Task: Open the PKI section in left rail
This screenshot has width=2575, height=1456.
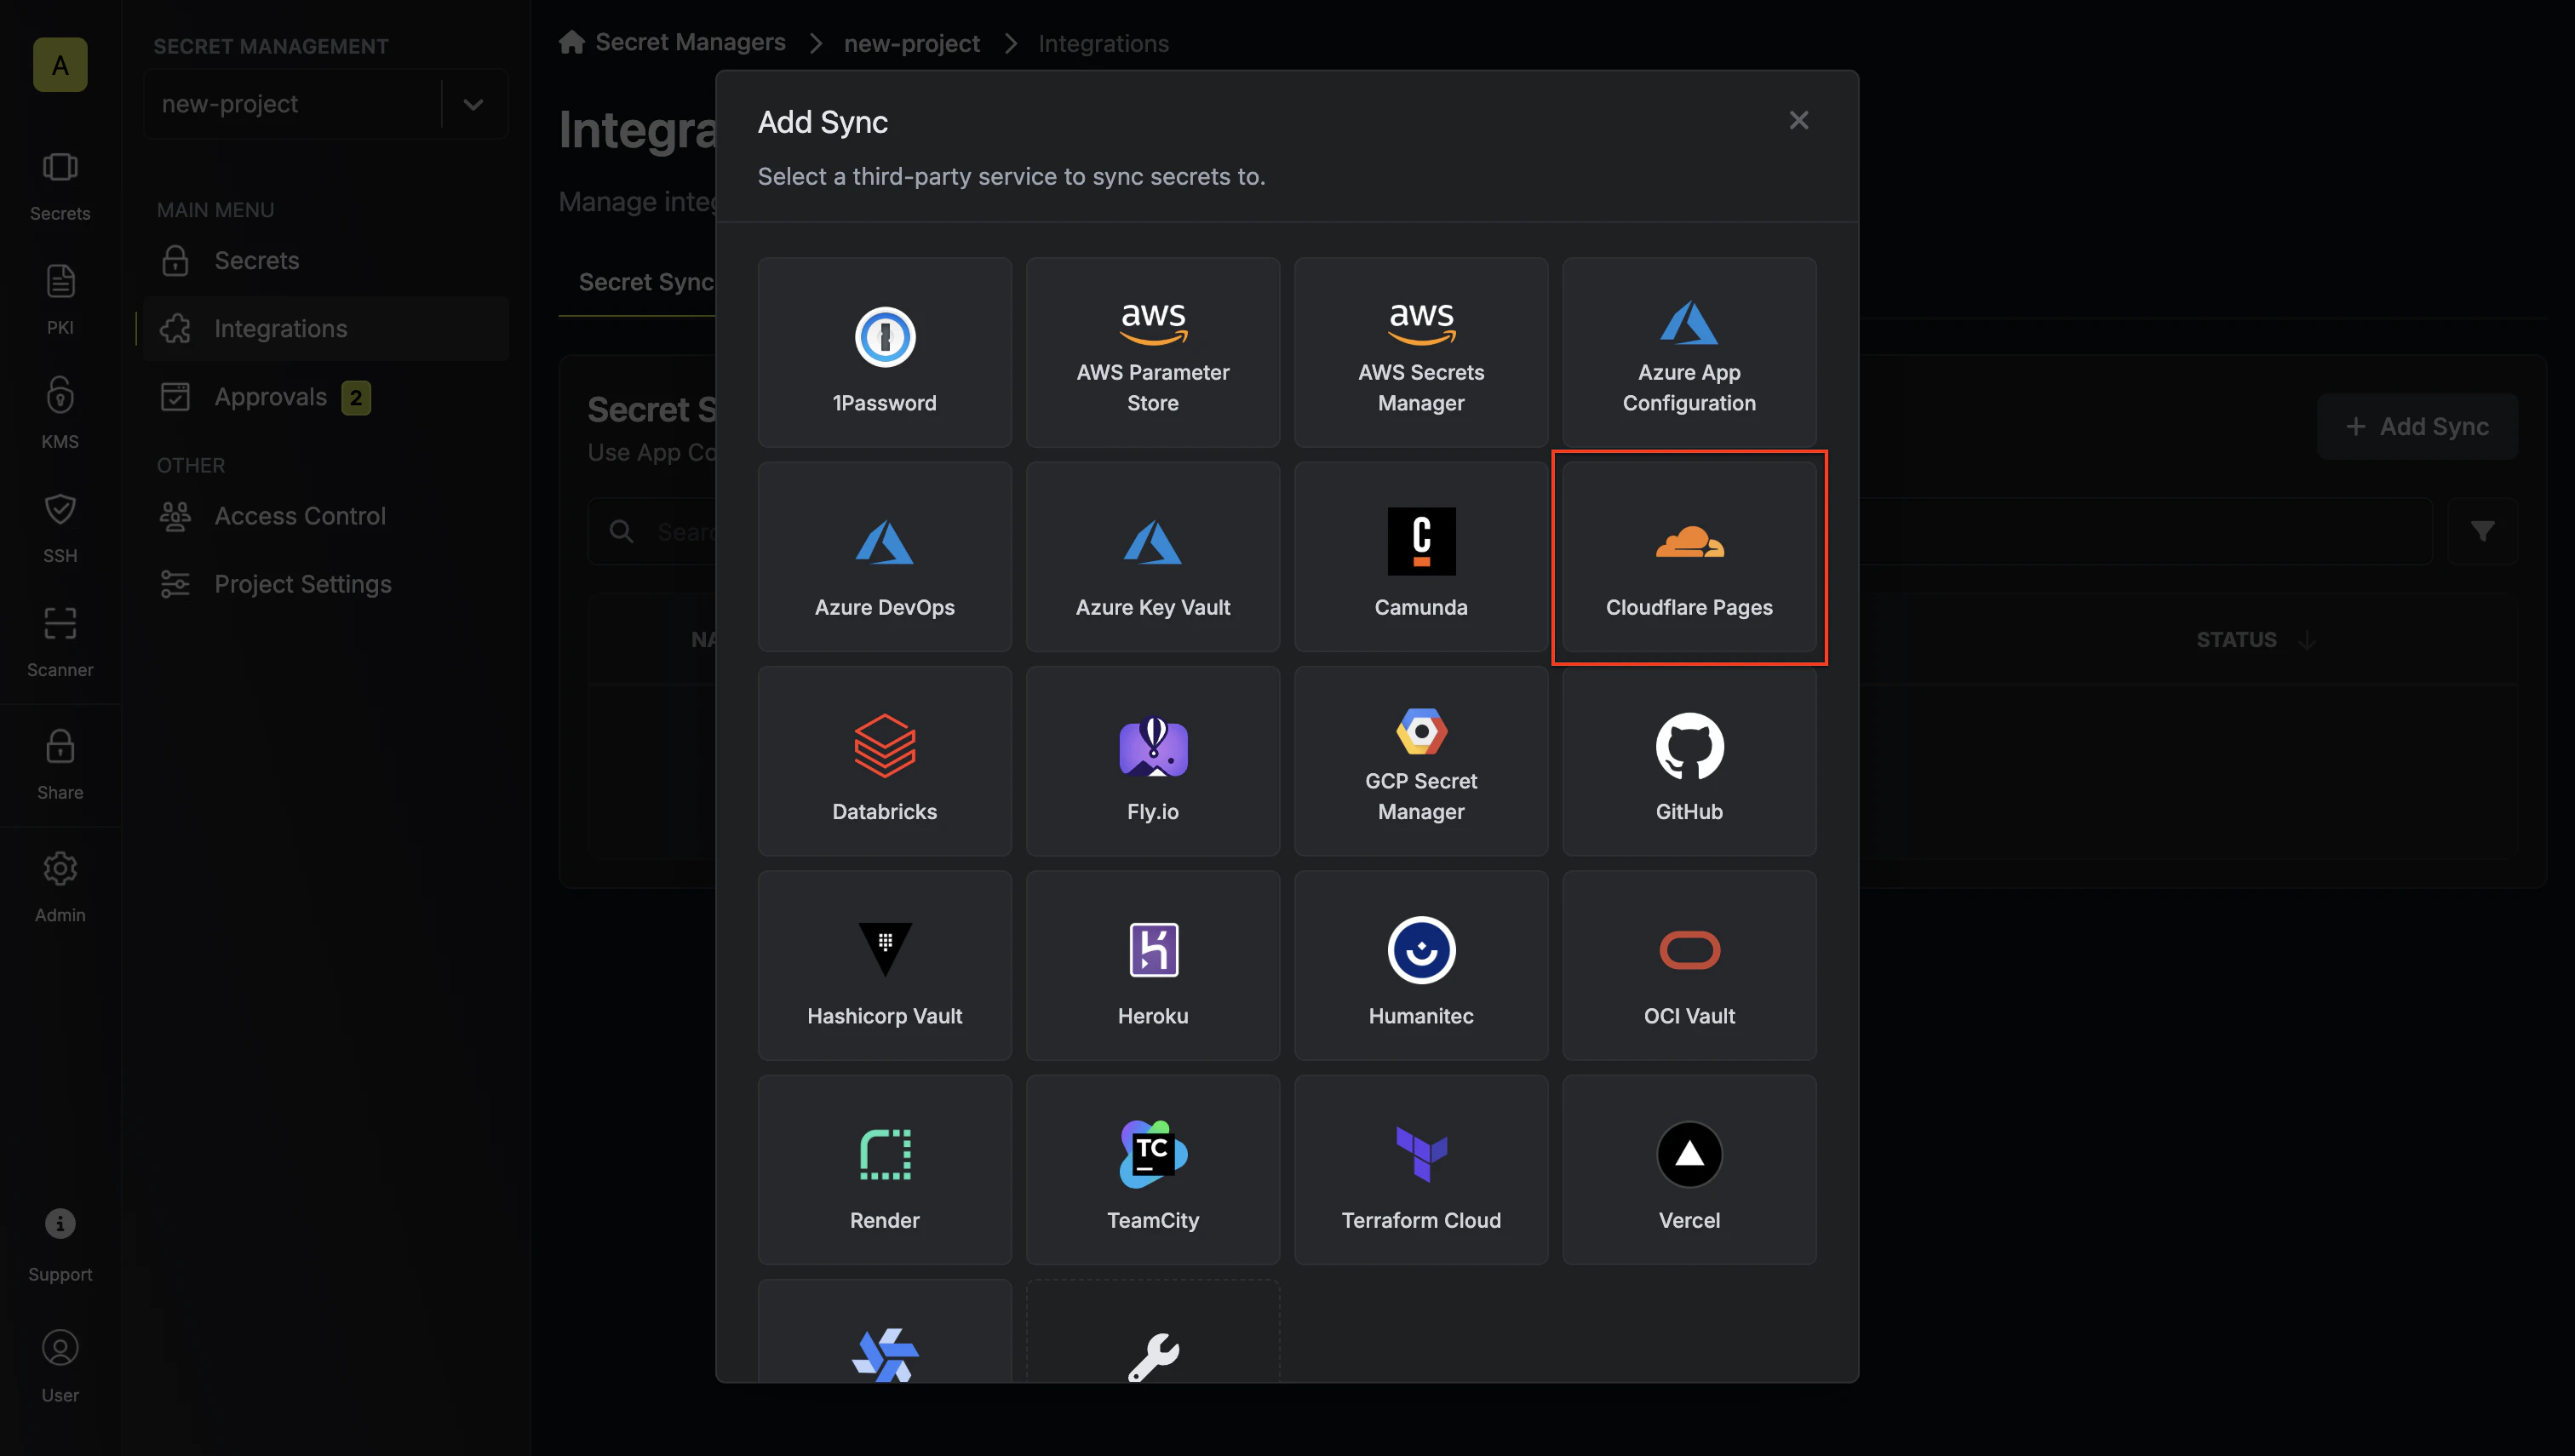Action: click(60, 300)
